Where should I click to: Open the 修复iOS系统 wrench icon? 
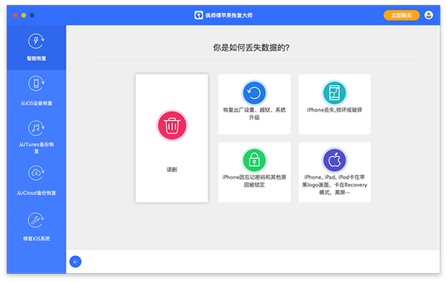(36, 220)
